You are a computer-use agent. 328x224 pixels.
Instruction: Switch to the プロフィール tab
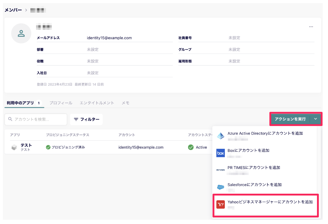[x=61, y=103]
